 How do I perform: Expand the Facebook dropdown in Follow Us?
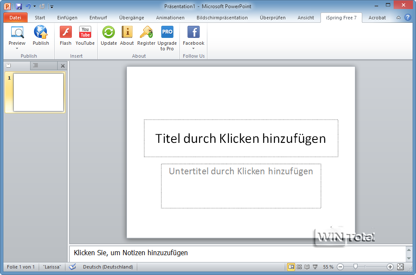tap(194, 49)
